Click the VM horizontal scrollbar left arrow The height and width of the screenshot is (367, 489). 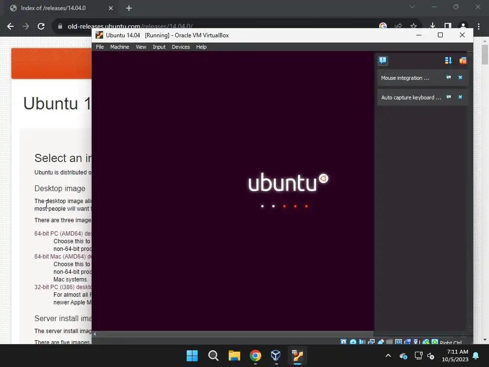click(x=95, y=334)
